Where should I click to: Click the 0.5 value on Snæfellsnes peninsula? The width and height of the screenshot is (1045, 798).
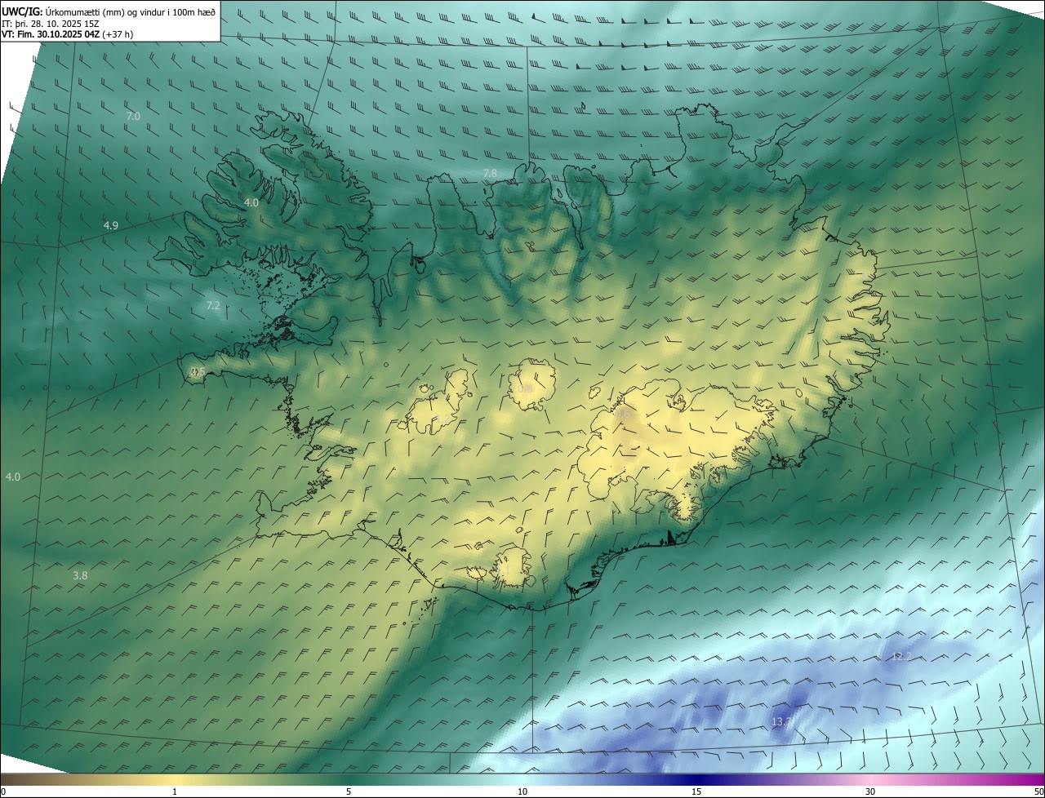pyautogui.click(x=198, y=371)
